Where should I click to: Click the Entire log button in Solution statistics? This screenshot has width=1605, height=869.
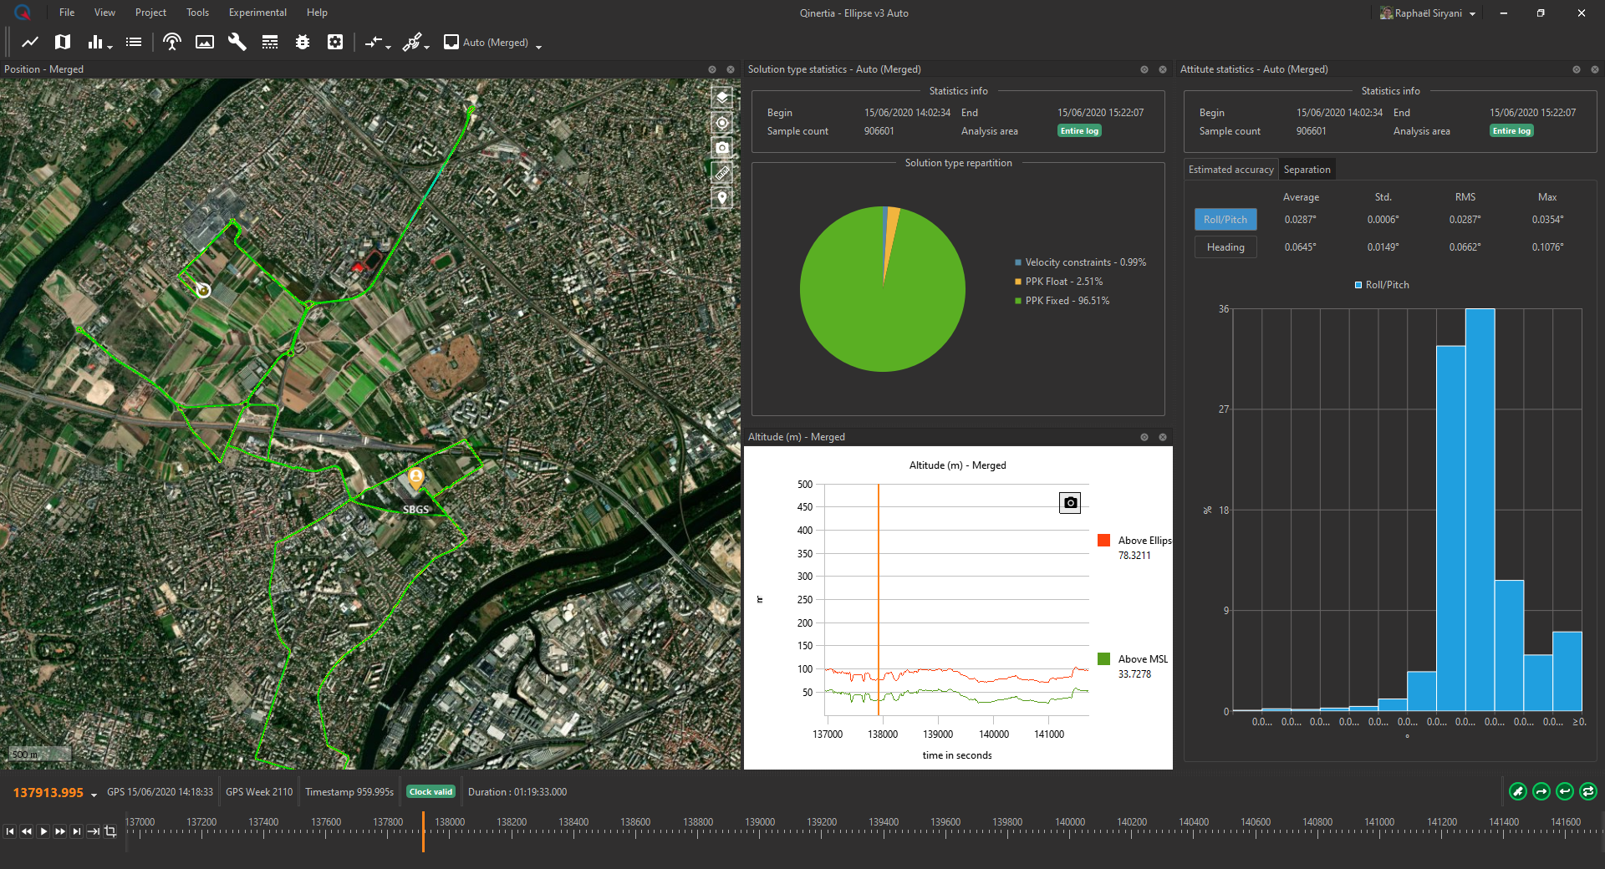(x=1079, y=131)
